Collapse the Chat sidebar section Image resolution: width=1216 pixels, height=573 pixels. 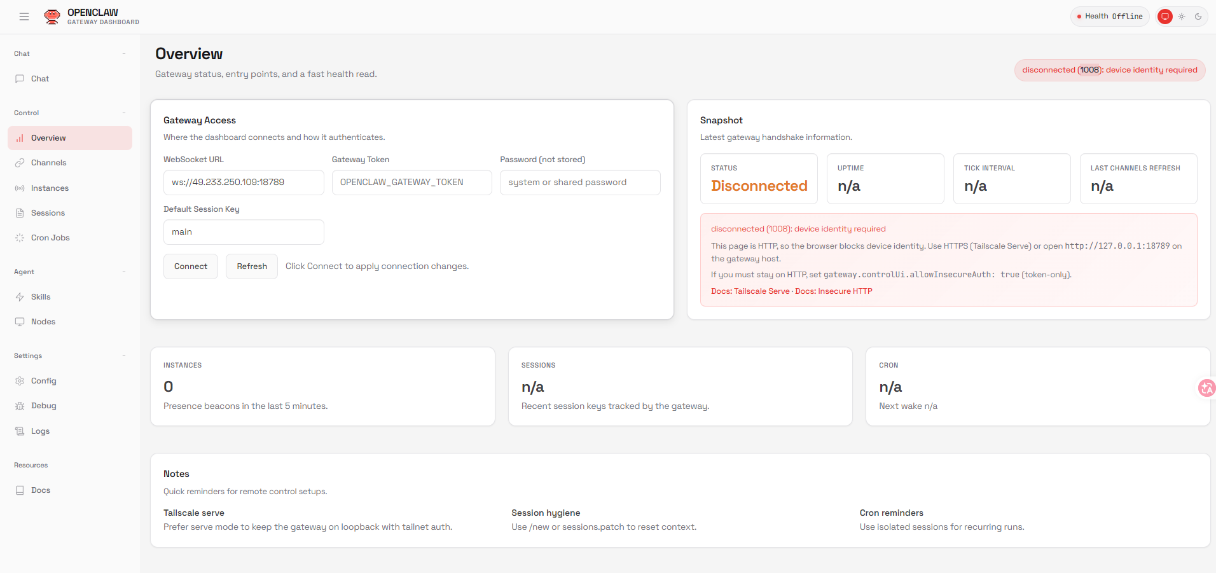click(x=124, y=54)
